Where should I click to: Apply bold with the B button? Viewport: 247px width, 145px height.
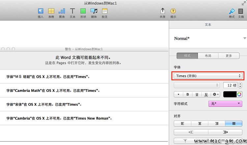pos(188,94)
